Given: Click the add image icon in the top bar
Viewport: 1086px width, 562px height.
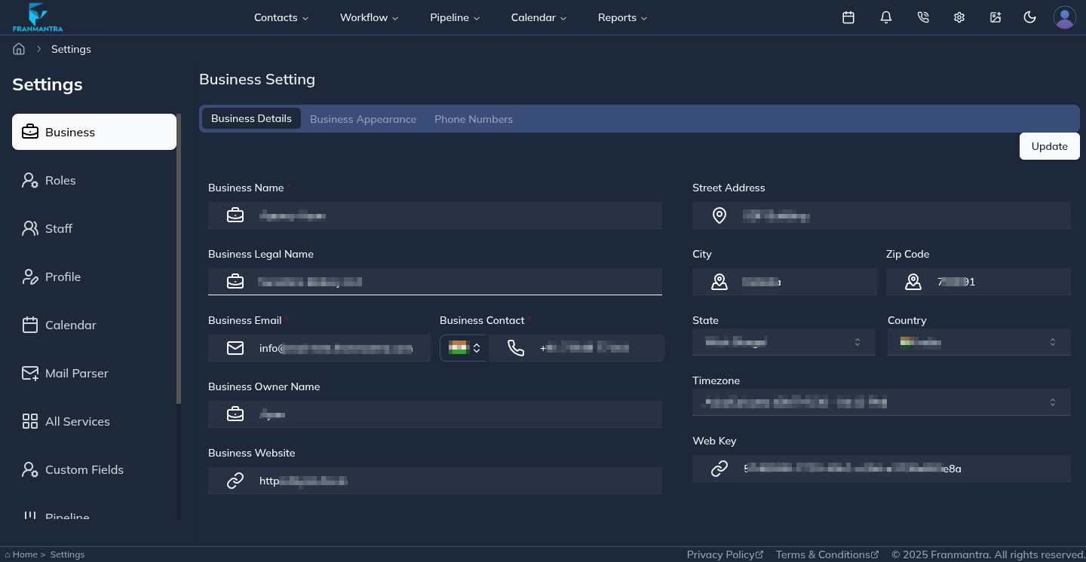Looking at the screenshot, I should 995,17.
